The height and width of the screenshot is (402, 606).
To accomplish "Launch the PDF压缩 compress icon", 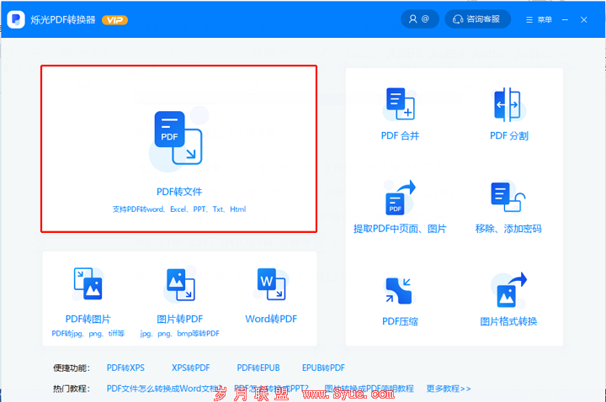I will (399, 290).
